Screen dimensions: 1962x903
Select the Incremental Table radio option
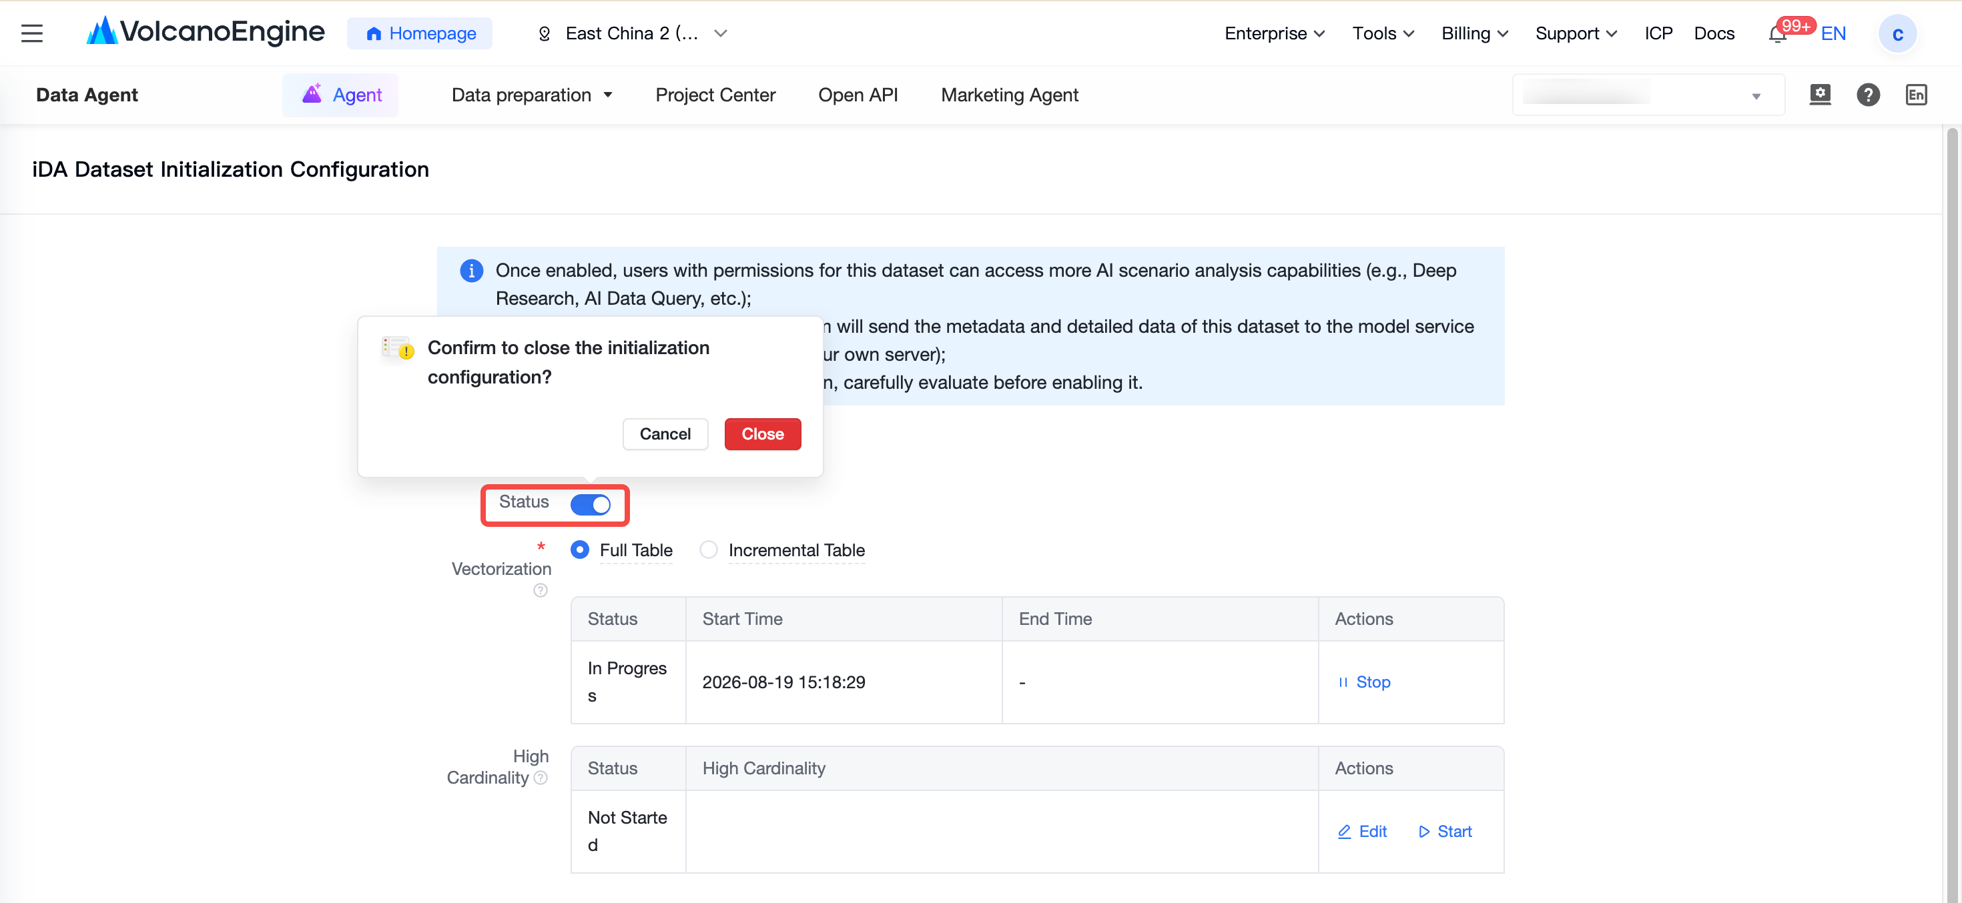coord(708,550)
